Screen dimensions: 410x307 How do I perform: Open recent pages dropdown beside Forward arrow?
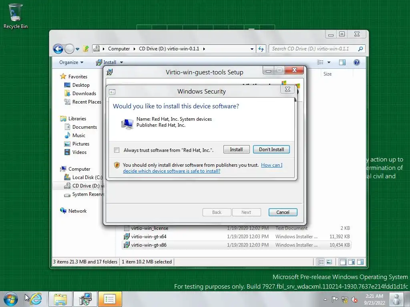click(77, 49)
